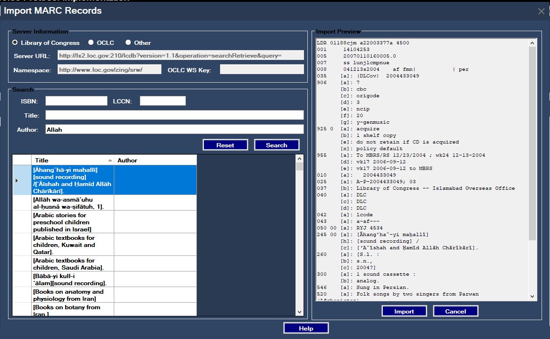
Task: Click the ISBN search field
Action: (x=76, y=100)
